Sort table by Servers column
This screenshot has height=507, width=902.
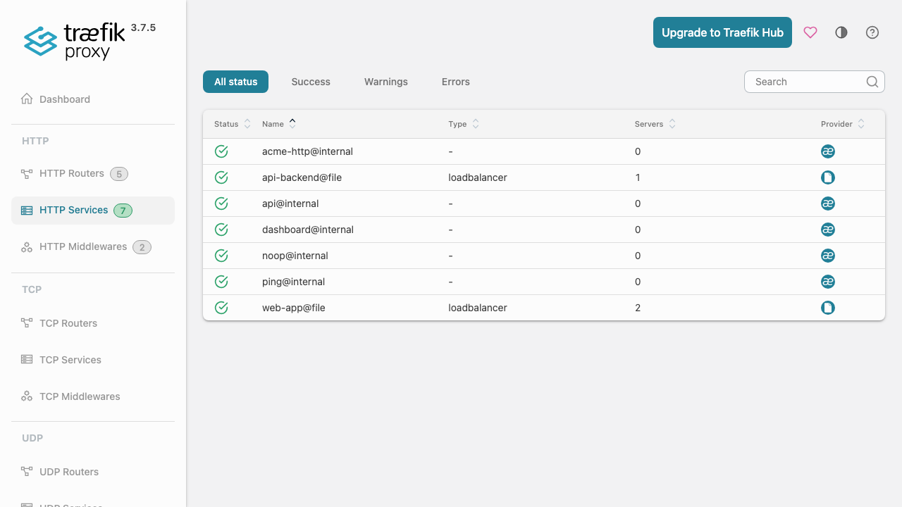coord(655,124)
